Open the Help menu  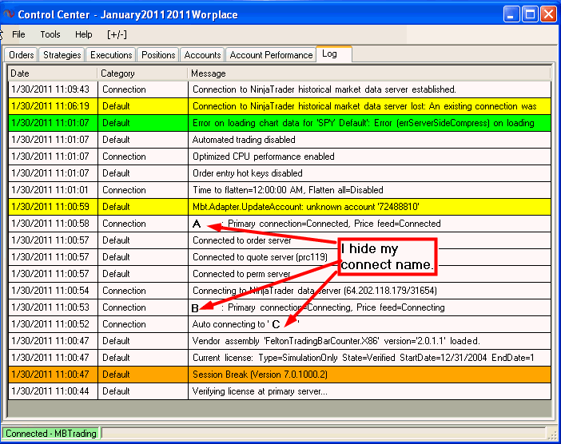(x=83, y=34)
